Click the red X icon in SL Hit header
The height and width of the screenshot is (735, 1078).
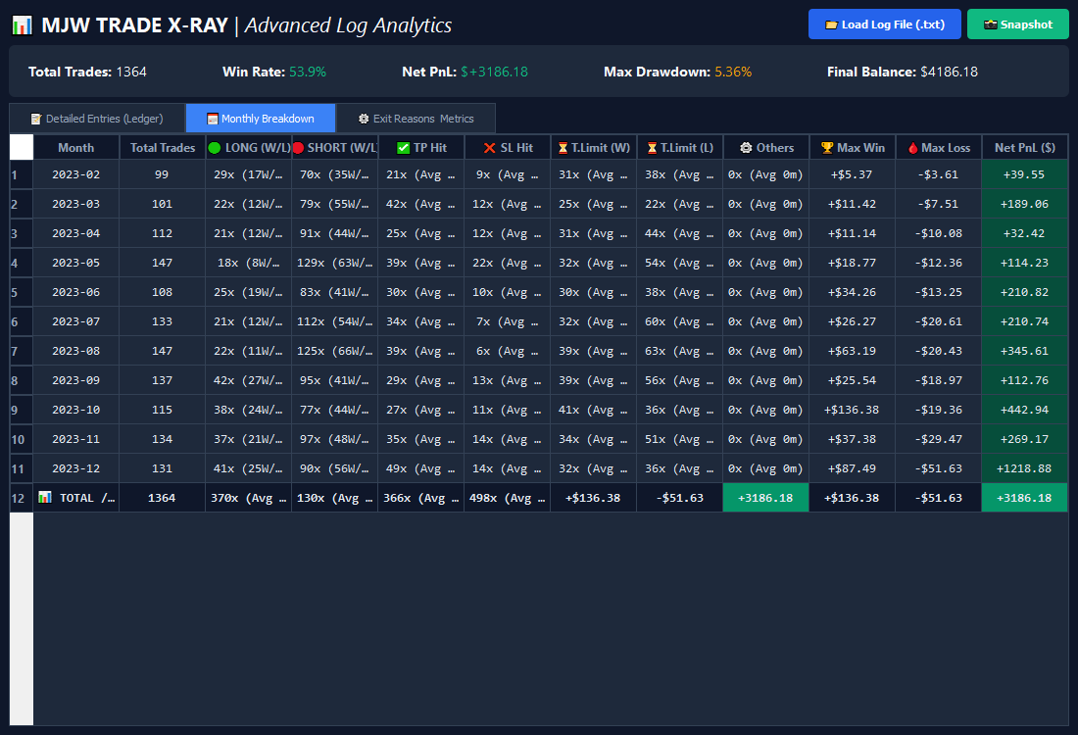click(x=489, y=148)
